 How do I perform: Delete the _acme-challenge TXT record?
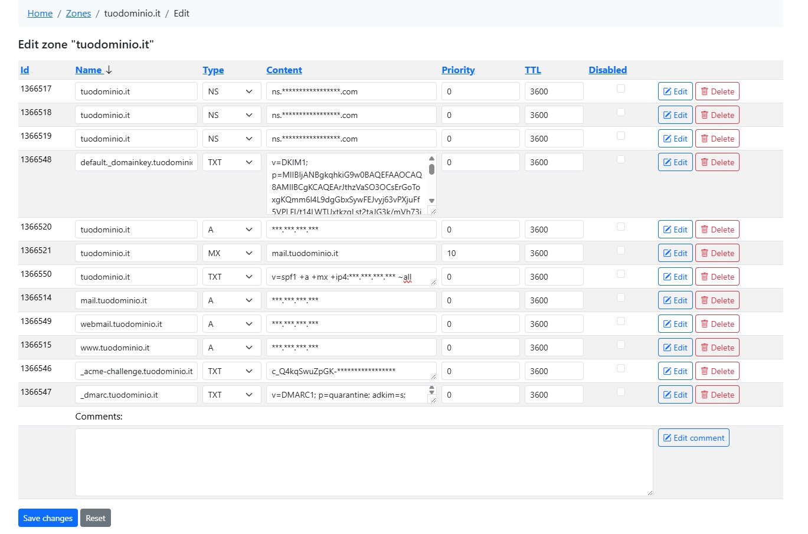(717, 371)
